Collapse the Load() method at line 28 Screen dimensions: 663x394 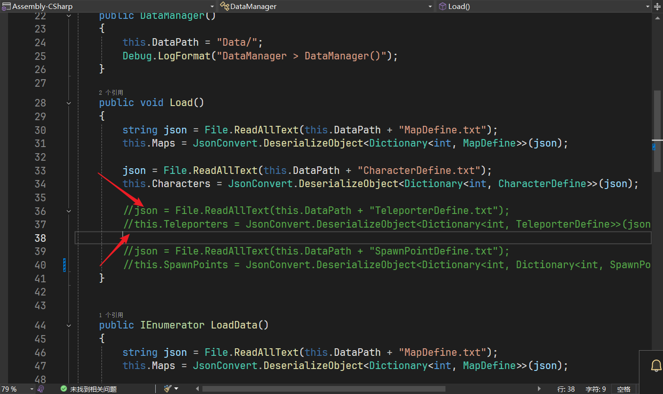(x=69, y=103)
